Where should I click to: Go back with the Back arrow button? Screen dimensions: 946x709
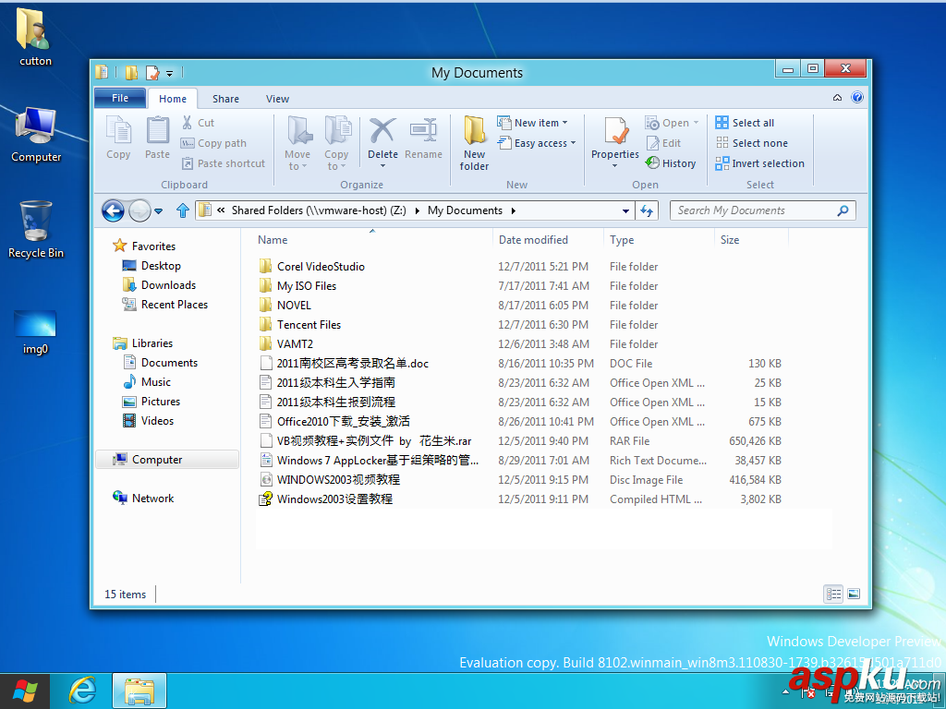point(113,210)
